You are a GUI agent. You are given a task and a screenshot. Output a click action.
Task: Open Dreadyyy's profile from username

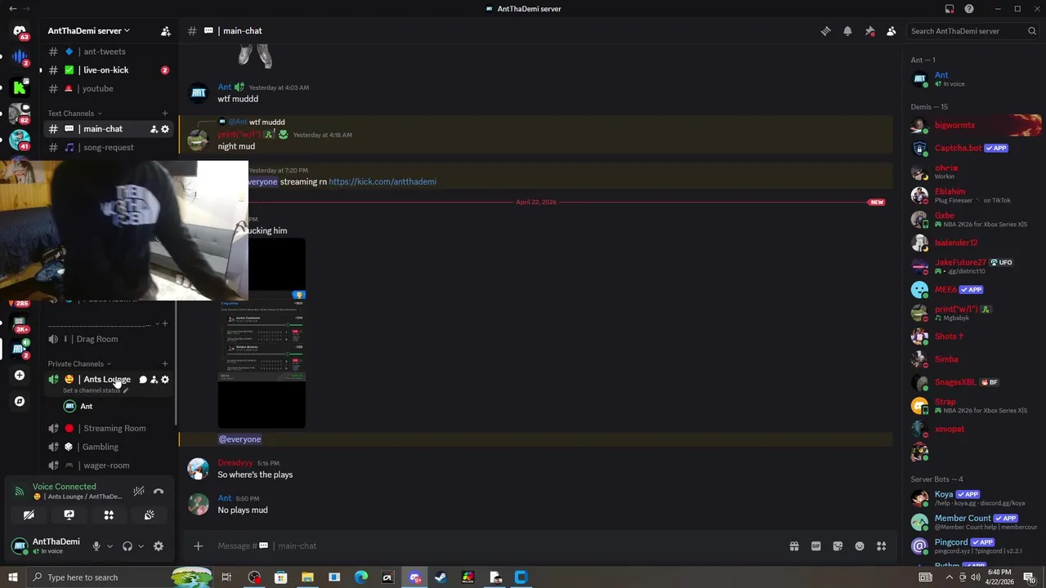235,463
